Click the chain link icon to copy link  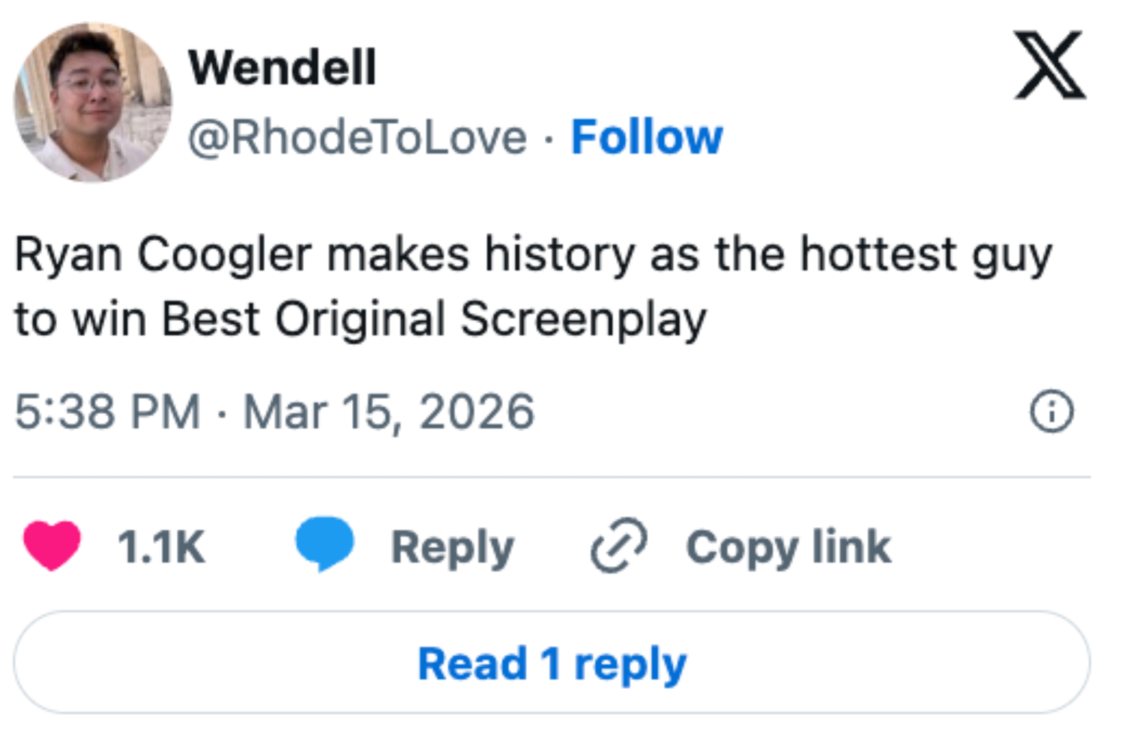coord(619,543)
